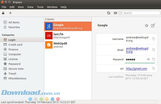
Task: Open the Window menu
Action: pos(52,7)
